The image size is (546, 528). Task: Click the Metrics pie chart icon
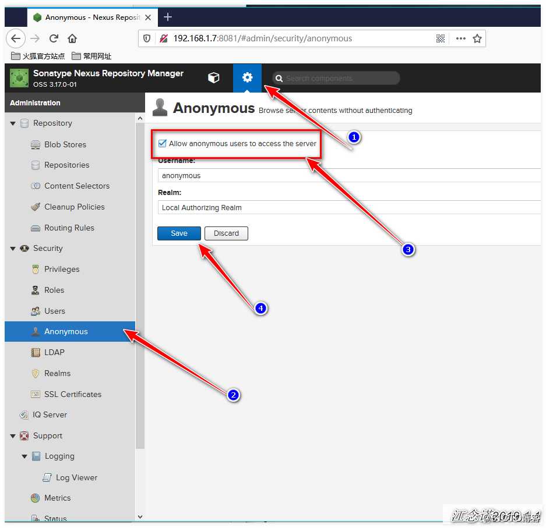click(x=35, y=498)
